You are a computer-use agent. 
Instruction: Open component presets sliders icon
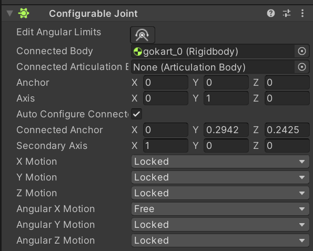(x=287, y=13)
